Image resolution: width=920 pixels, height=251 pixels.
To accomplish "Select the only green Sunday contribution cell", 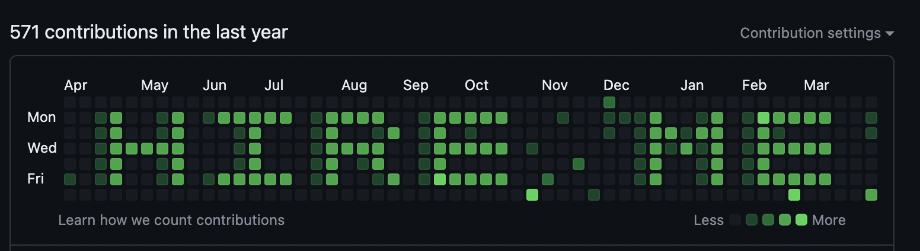I will [x=609, y=102].
